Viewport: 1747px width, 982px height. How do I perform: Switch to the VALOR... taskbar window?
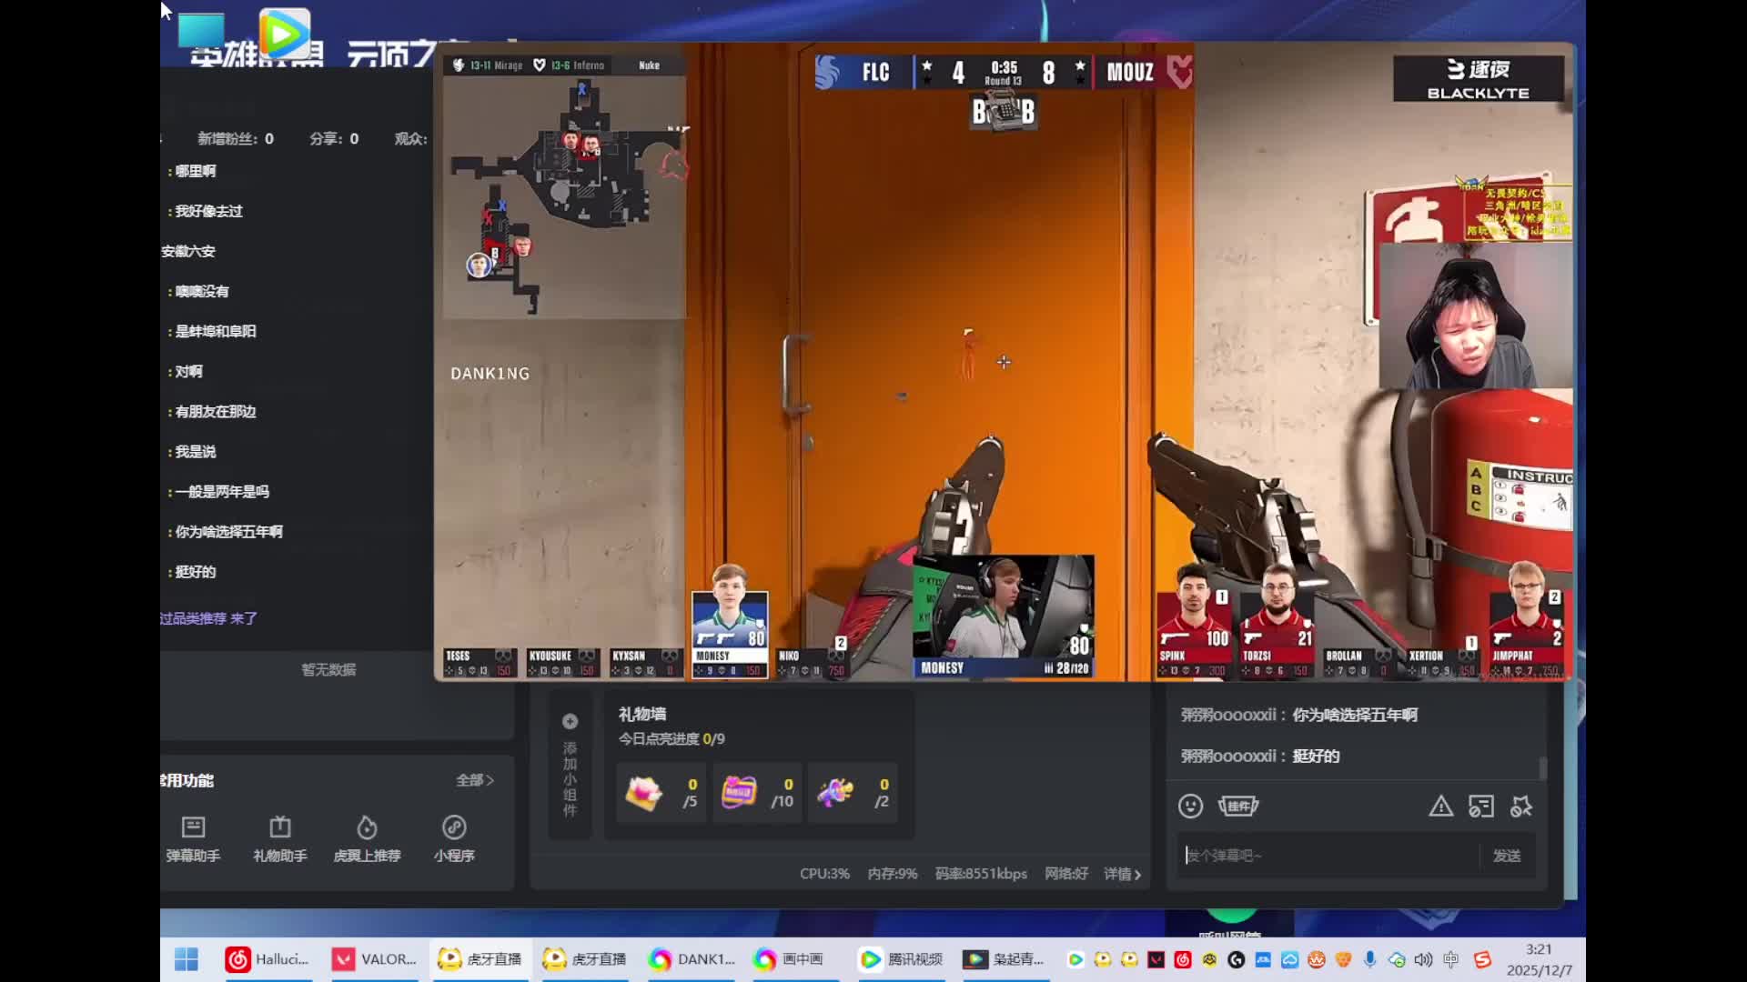tap(373, 959)
